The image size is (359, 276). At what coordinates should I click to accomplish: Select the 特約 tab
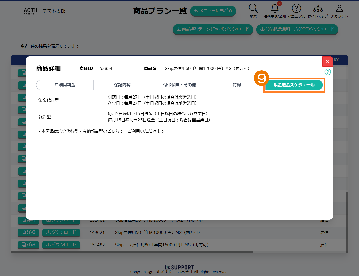tap(236, 85)
